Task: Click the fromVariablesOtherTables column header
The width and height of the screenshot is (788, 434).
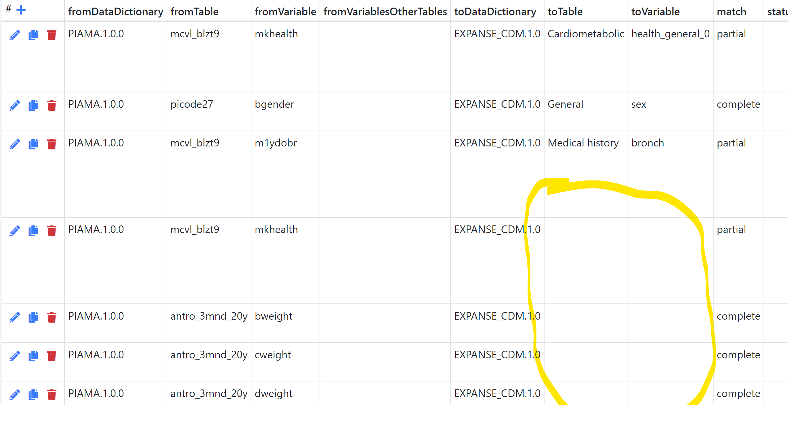Action: [x=385, y=12]
